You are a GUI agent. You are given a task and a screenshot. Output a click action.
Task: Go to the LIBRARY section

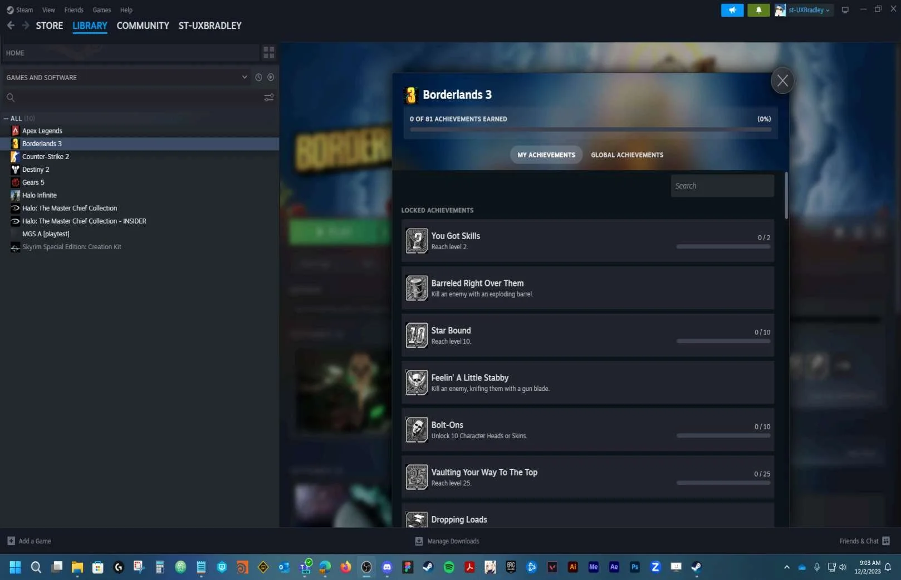pos(90,26)
